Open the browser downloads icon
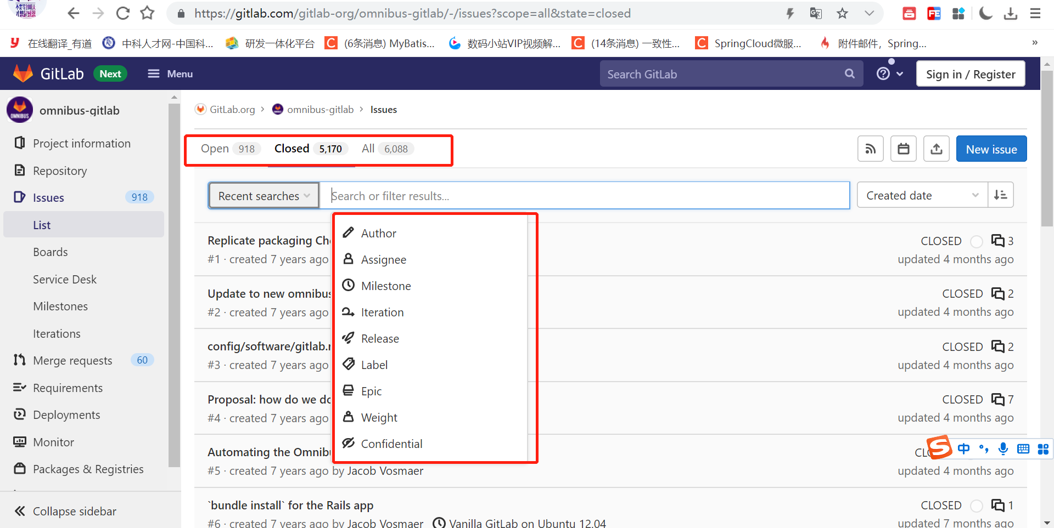 click(1011, 13)
